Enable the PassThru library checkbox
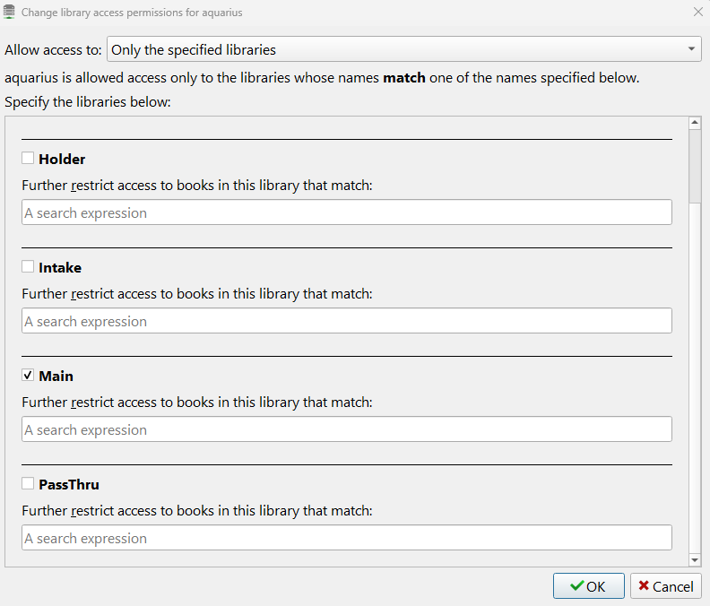The image size is (710, 606). pos(28,484)
